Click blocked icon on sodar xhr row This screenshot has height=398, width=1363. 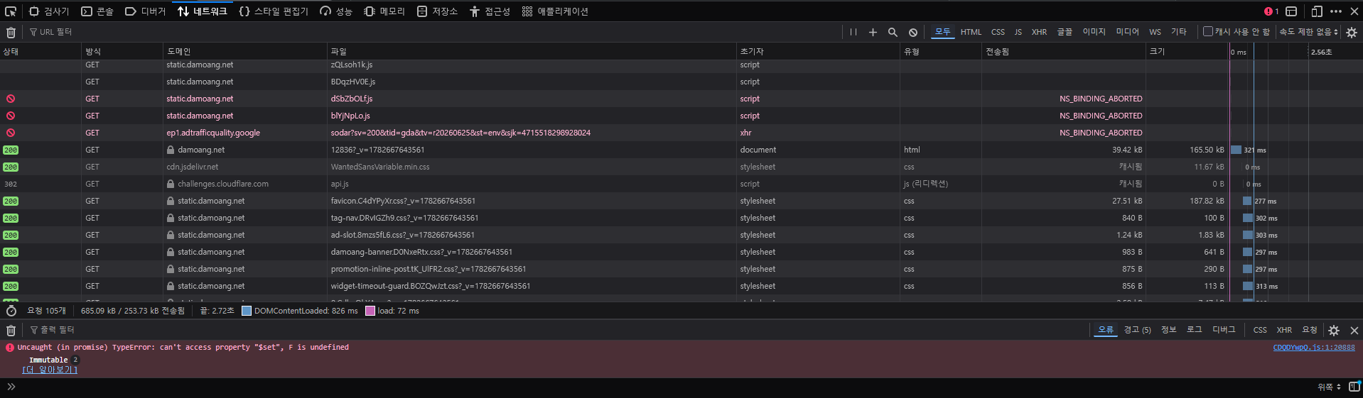point(11,133)
